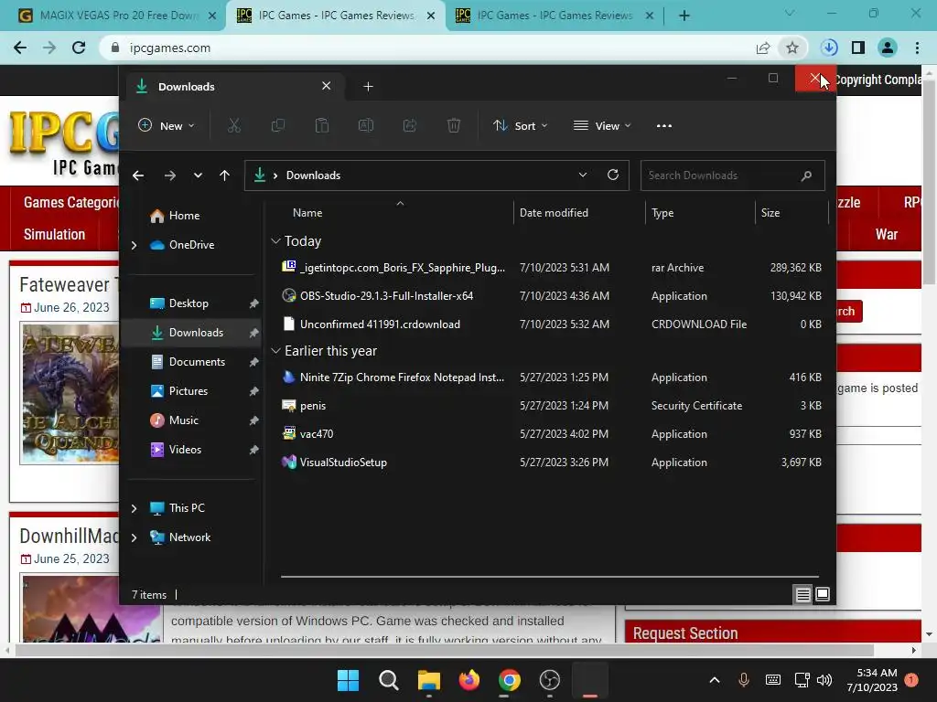Click the Cut scissors icon in File Explorer toolbar

[233, 125]
